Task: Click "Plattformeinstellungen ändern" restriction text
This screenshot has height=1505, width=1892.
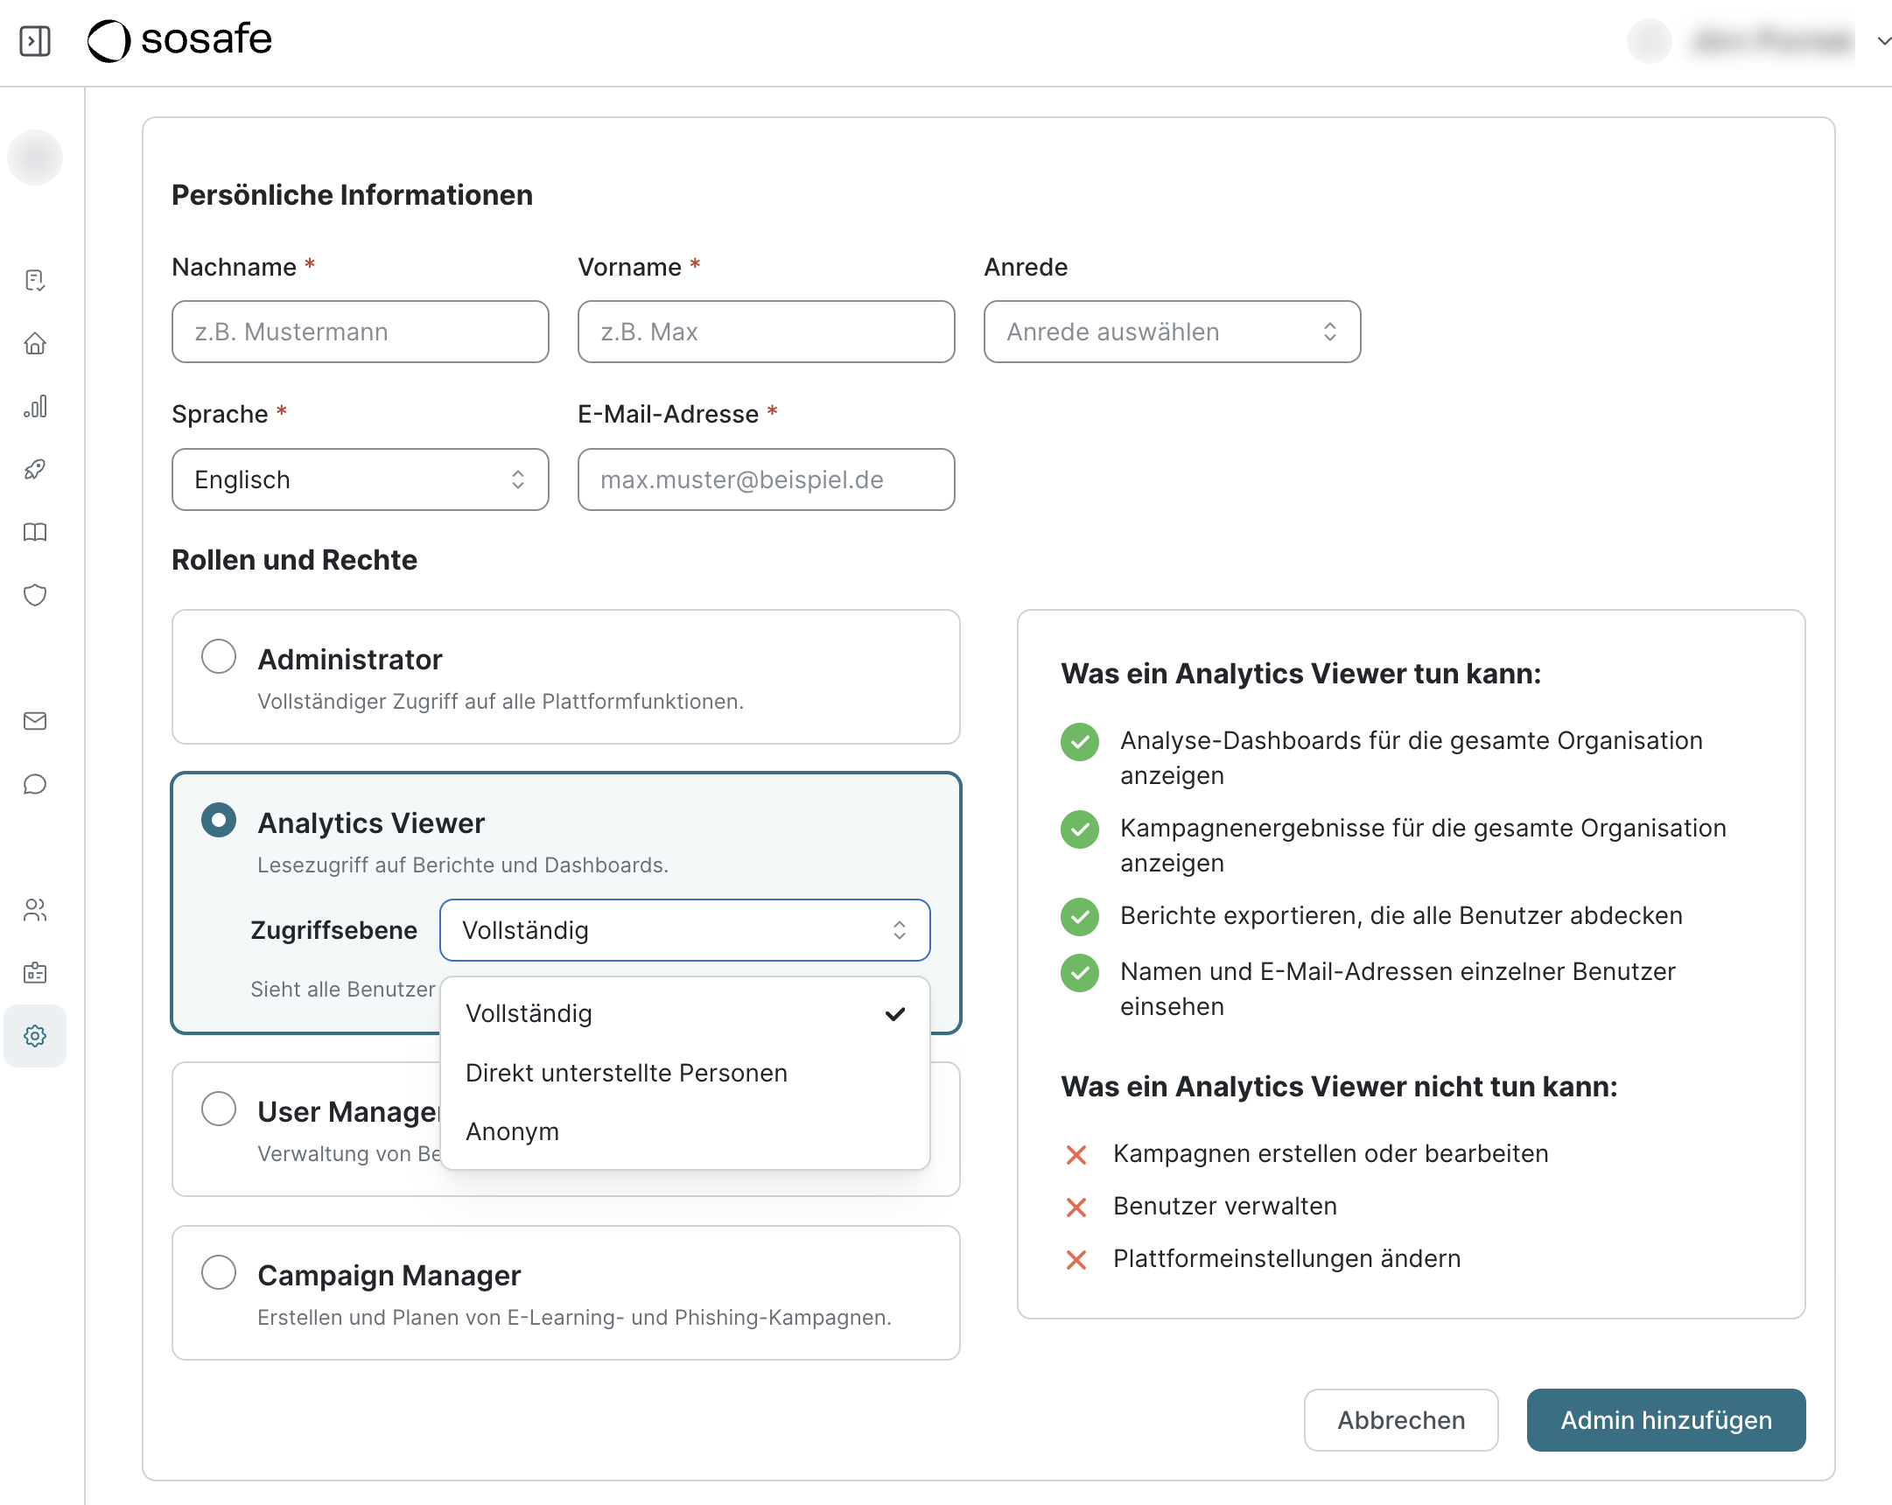Action: click(x=1286, y=1259)
